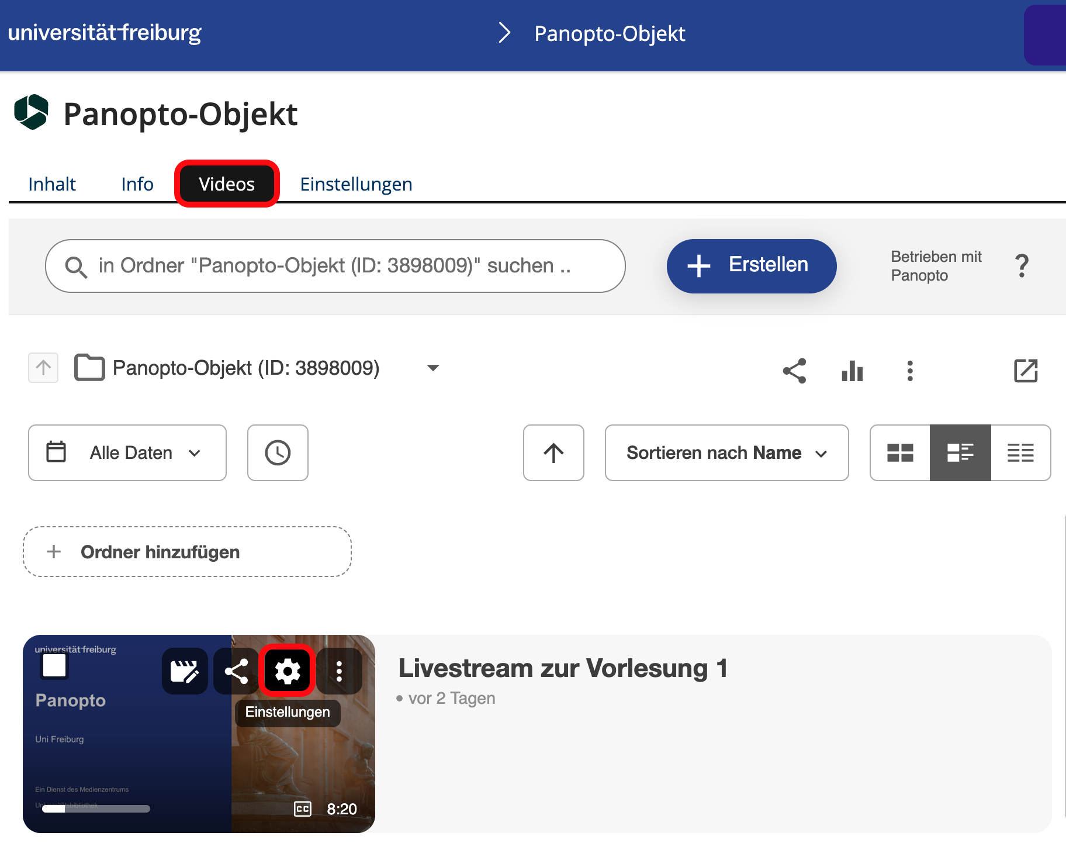Open the Einstellungen tab
This screenshot has height=850, width=1066.
[356, 184]
